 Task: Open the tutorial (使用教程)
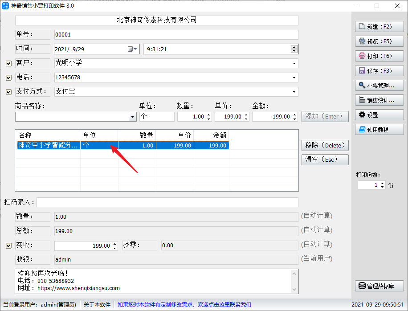click(379, 130)
